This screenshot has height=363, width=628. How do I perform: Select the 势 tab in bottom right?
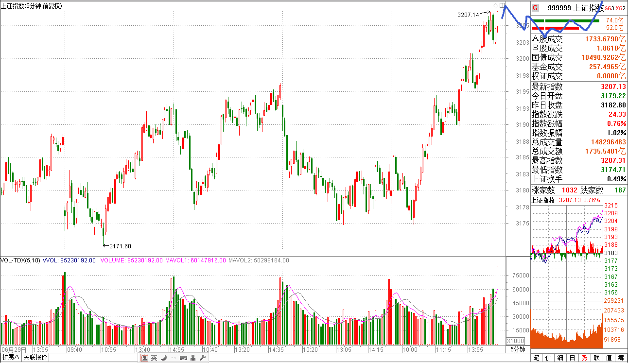(584, 358)
